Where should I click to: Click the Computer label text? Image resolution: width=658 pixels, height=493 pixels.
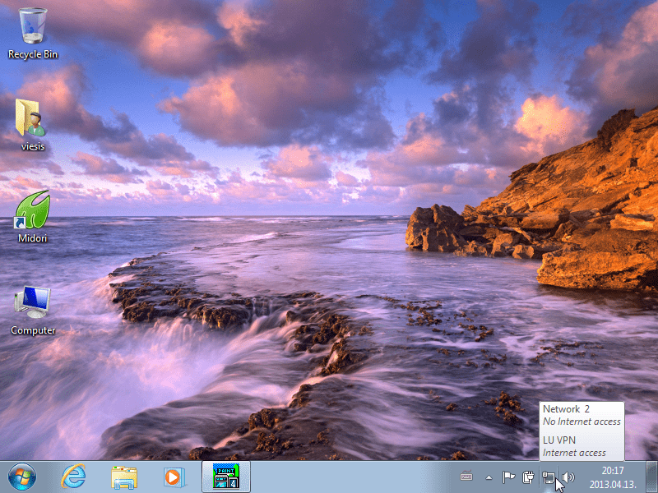[x=33, y=330]
